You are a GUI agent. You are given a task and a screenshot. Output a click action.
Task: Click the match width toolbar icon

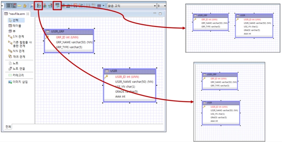(76, 5)
